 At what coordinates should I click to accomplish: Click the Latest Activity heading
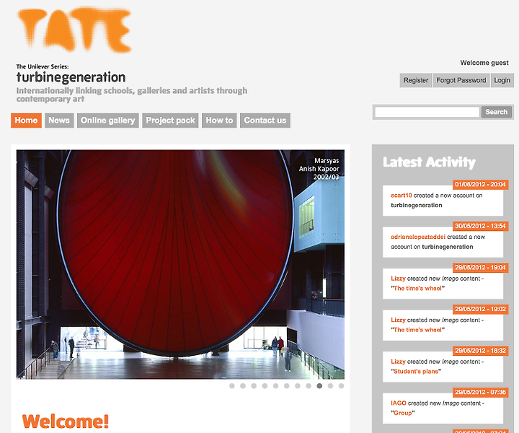click(429, 162)
